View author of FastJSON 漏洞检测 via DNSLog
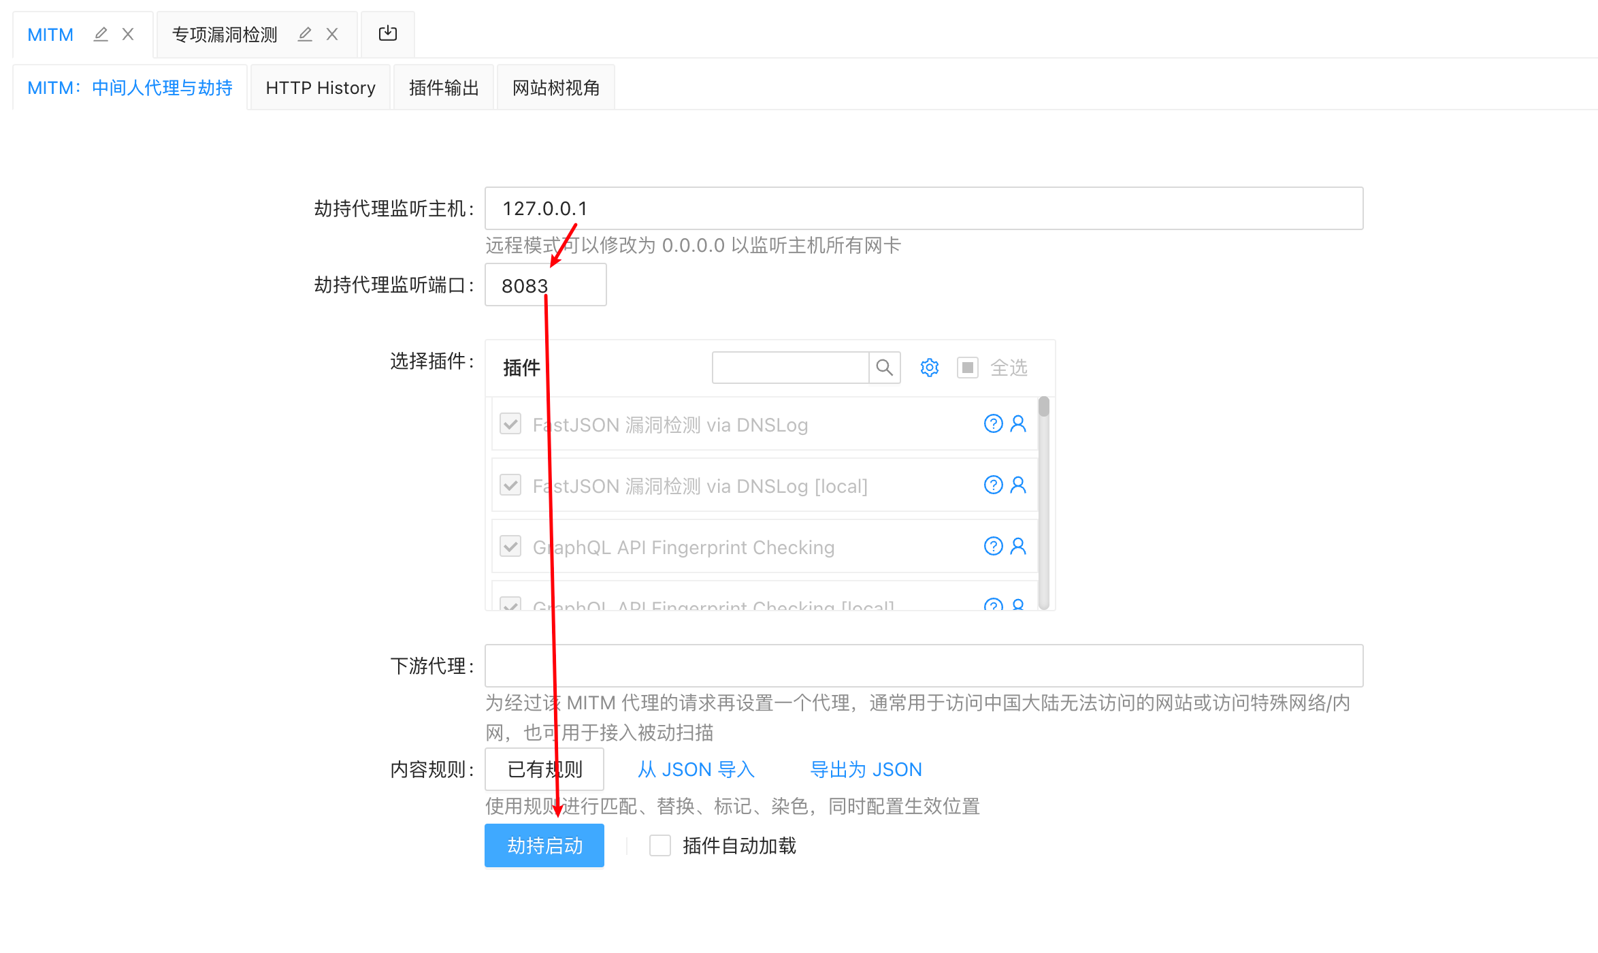1598x953 pixels. (x=1018, y=424)
